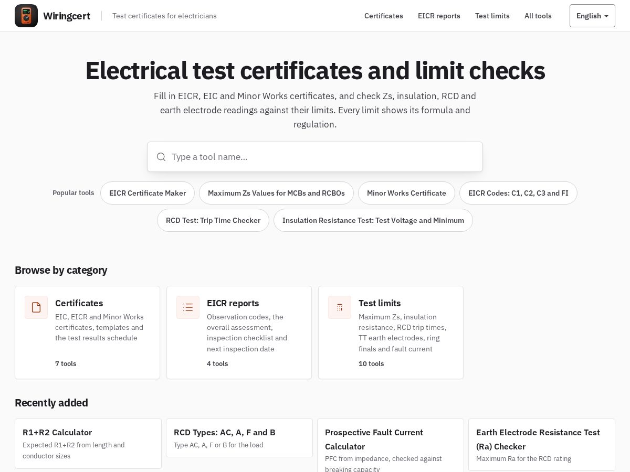
Task: Open the R1+R2 Calculator card
Action: pos(88,444)
